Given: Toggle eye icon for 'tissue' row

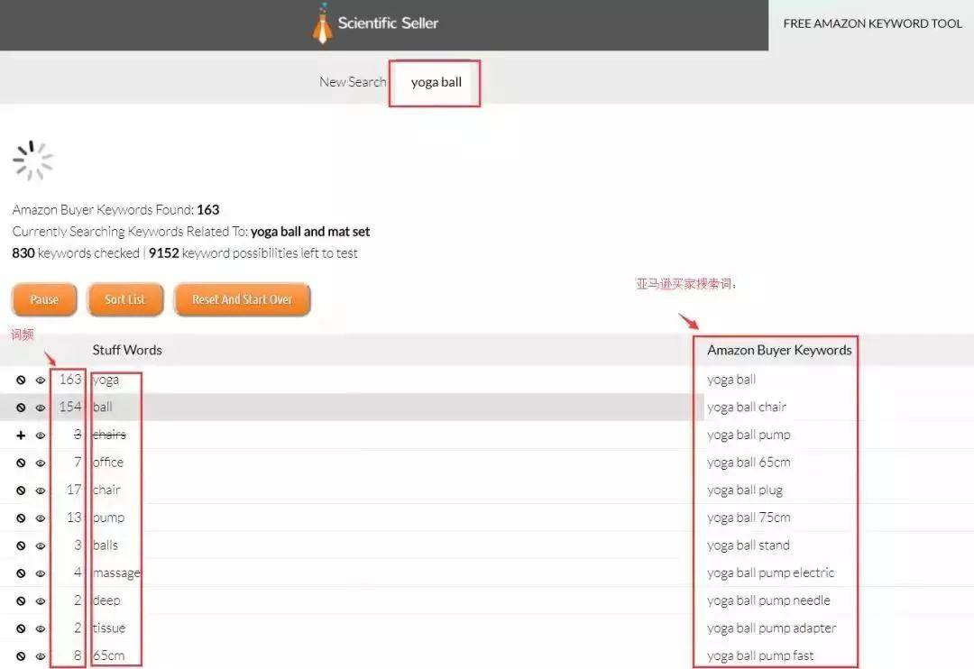Looking at the screenshot, I should 41,628.
